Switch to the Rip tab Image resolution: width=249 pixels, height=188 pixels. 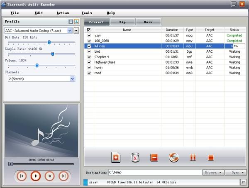[122, 22]
